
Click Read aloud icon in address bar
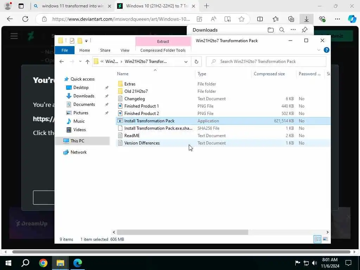pos(213,19)
